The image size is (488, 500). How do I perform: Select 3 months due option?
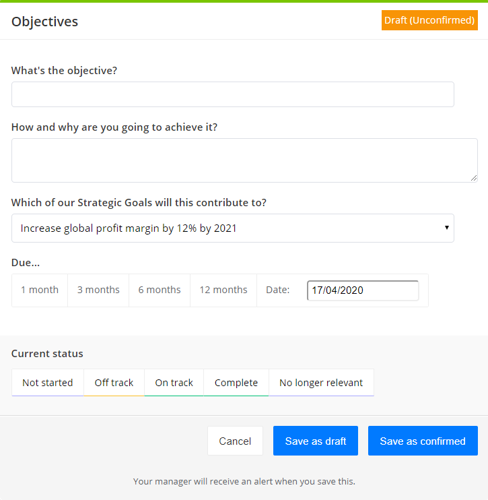tap(98, 290)
